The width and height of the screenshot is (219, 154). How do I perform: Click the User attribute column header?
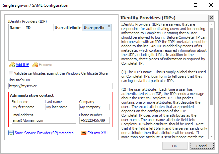(x=68, y=28)
